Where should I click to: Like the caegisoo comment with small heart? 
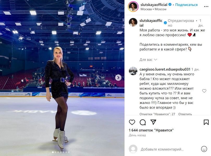click(204, 91)
